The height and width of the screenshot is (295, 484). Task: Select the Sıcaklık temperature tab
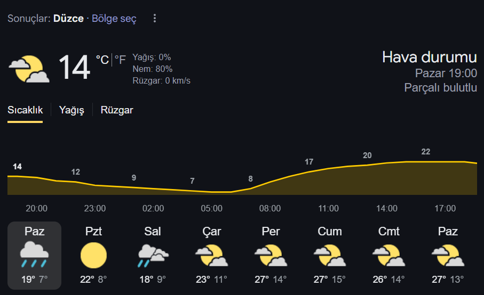click(x=25, y=110)
